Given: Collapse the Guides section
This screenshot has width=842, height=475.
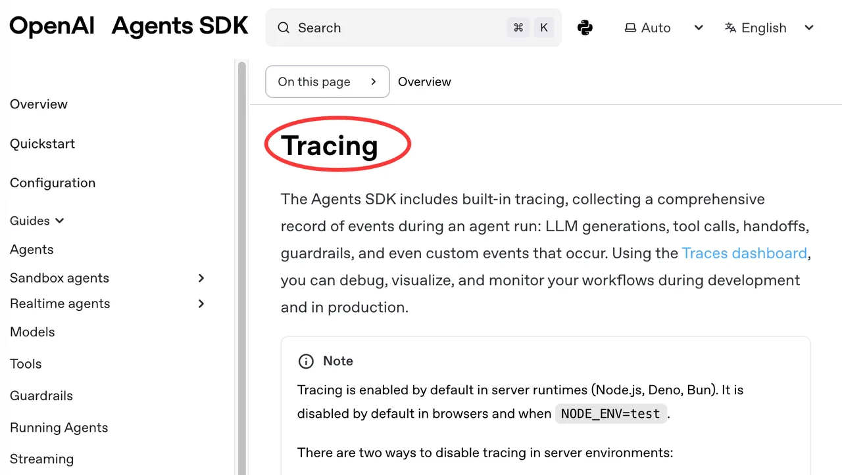Looking at the screenshot, I should [x=37, y=221].
